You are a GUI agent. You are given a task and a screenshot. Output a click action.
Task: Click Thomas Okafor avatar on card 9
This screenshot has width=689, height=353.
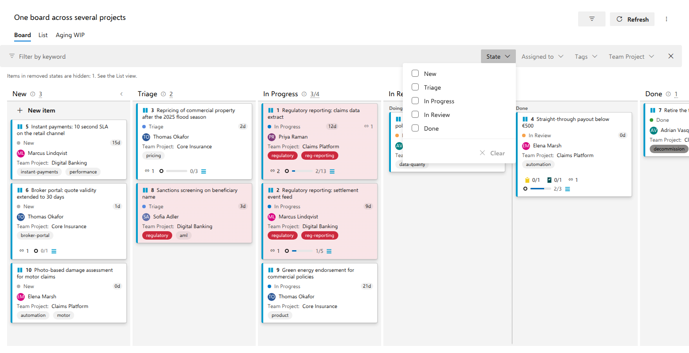272,297
